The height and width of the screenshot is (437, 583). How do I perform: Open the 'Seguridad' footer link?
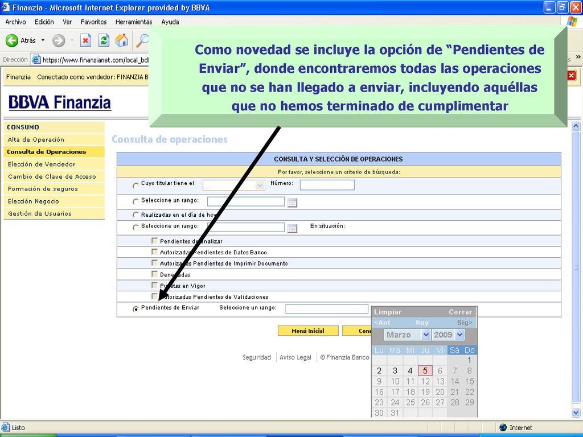tap(257, 357)
